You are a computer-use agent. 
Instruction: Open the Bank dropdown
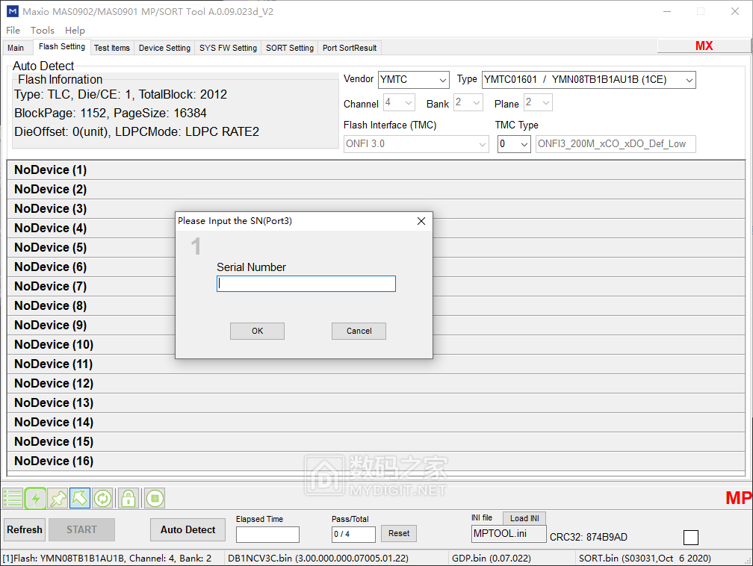tap(468, 102)
